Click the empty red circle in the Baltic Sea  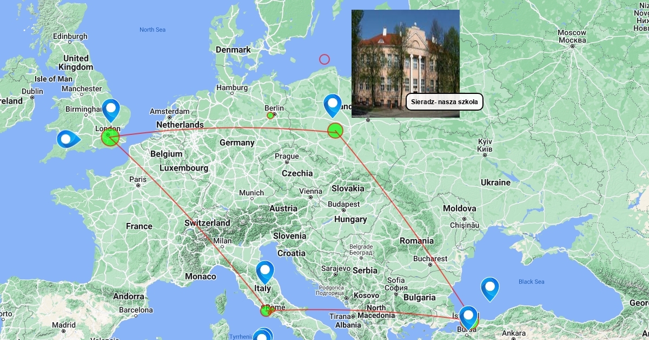[325, 59]
